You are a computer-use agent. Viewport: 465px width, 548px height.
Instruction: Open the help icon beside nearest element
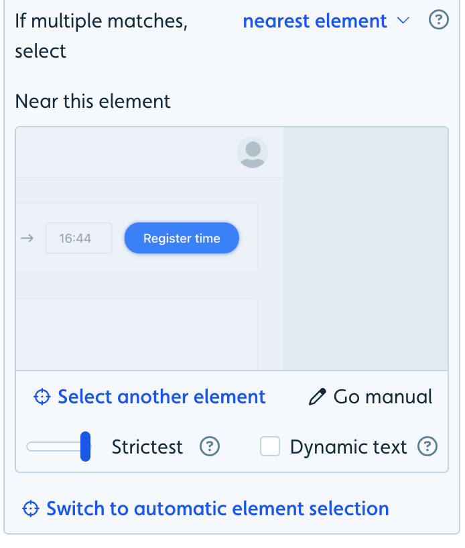[x=438, y=20]
